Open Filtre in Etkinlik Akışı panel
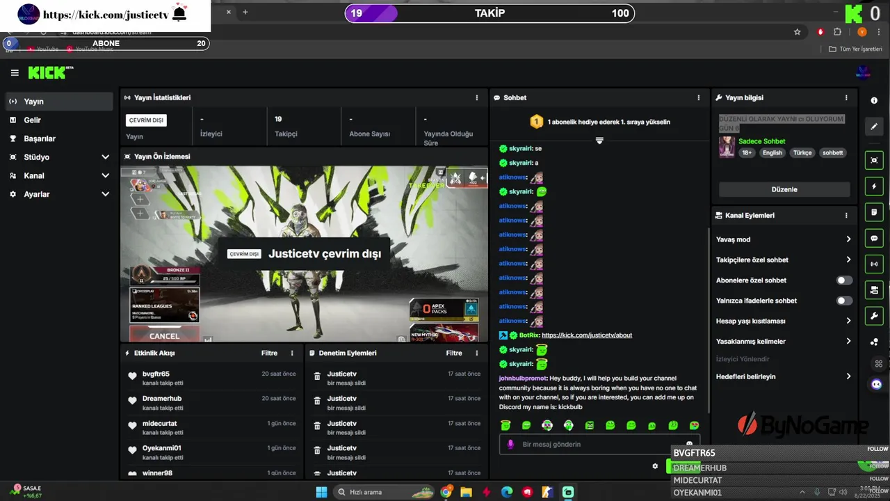Image resolution: width=890 pixels, height=501 pixels. [x=269, y=353]
